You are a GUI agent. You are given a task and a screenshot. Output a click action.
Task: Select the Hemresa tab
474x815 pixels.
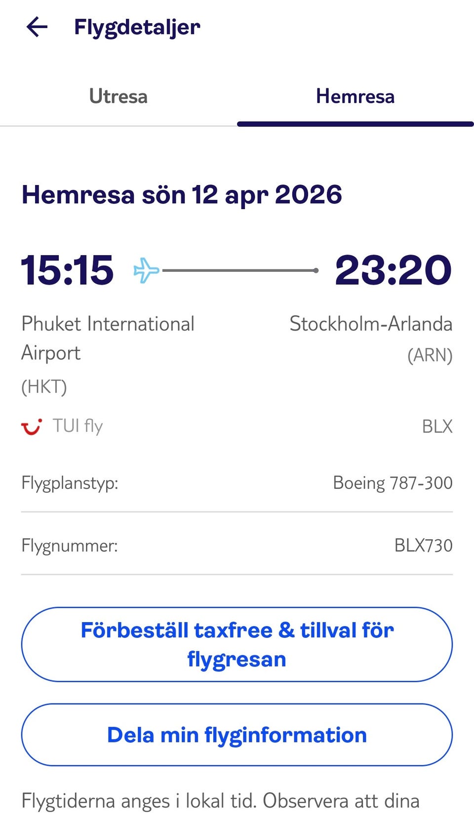click(x=355, y=96)
